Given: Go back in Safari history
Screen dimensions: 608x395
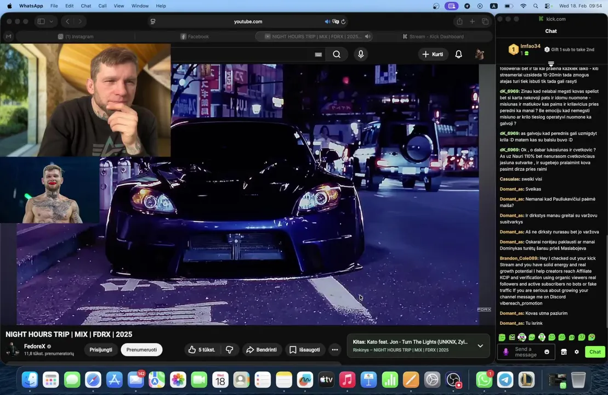Looking at the screenshot, I should [67, 22].
